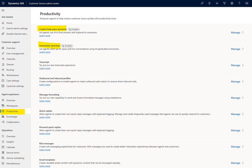Click Manage for Message formatting
The width and height of the screenshot is (252, 168).
point(235,98)
